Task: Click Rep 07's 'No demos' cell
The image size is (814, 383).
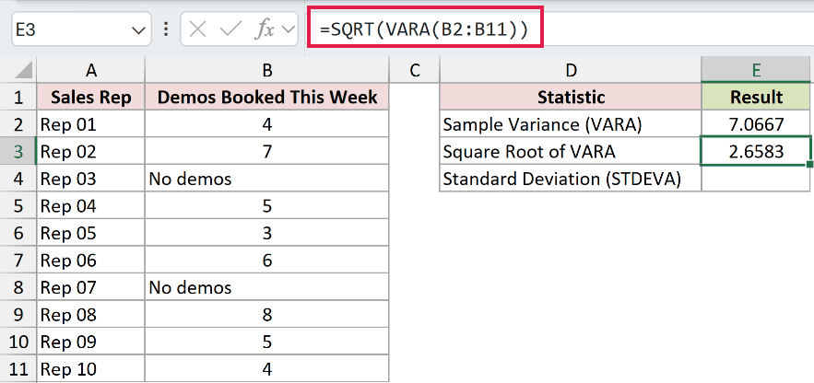Action: tap(267, 287)
